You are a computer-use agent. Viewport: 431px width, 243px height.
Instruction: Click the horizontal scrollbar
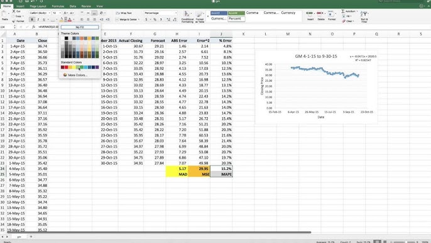pyautogui.click(x=159, y=232)
